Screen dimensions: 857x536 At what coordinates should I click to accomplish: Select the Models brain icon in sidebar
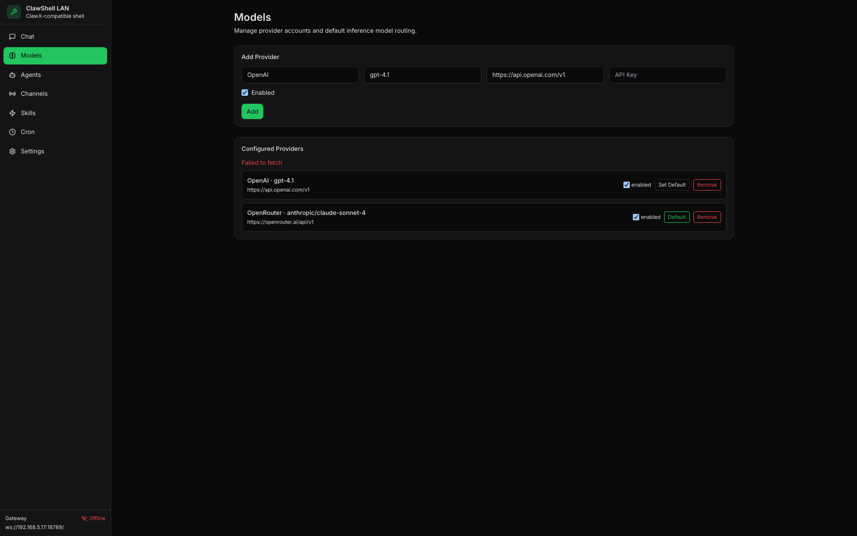(12, 56)
